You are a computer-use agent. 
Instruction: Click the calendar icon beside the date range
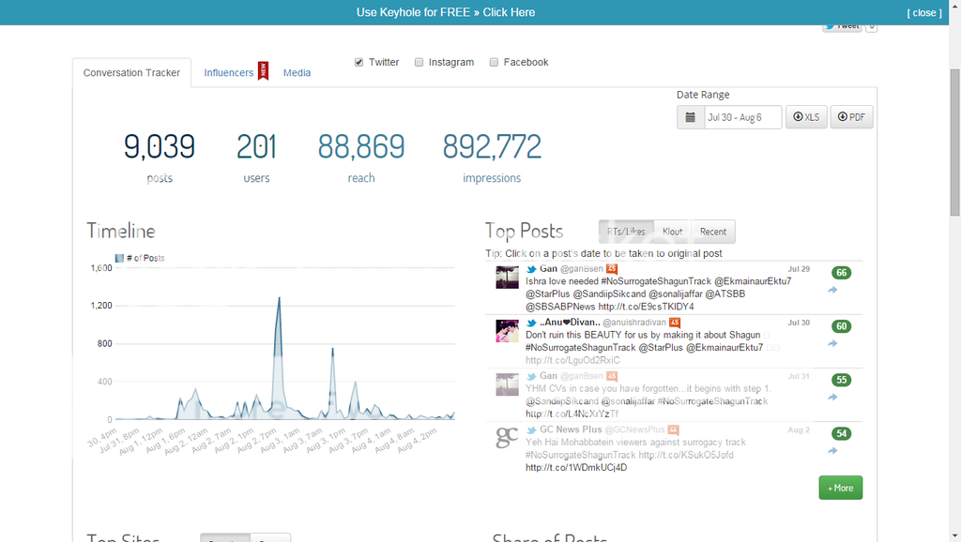click(691, 117)
